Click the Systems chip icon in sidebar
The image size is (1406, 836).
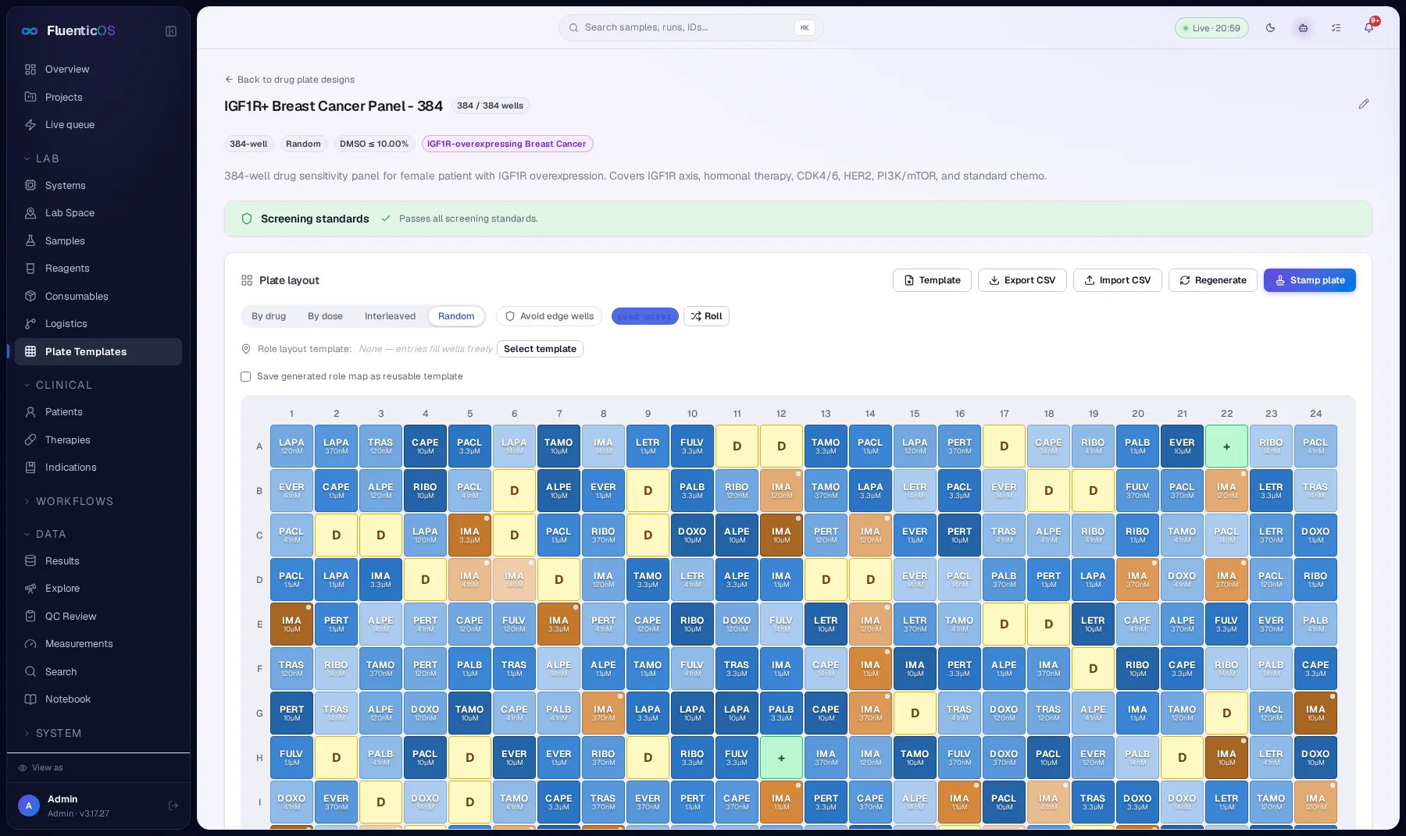(30, 186)
